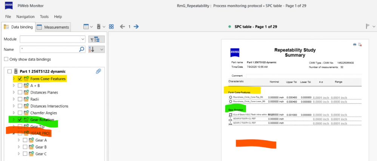The image size is (377, 161).
Task: Open the Navigation menu
Action: pos(26,17)
